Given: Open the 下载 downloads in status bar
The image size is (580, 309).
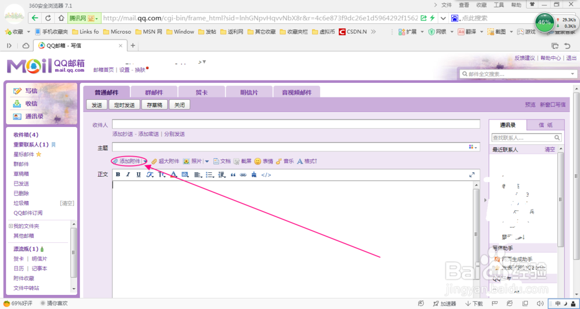Looking at the screenshot, I should tap(474, 303).
